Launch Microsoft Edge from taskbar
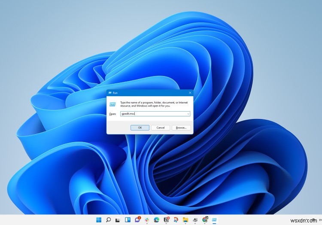322x225 pixels. (x=156, y=220)
